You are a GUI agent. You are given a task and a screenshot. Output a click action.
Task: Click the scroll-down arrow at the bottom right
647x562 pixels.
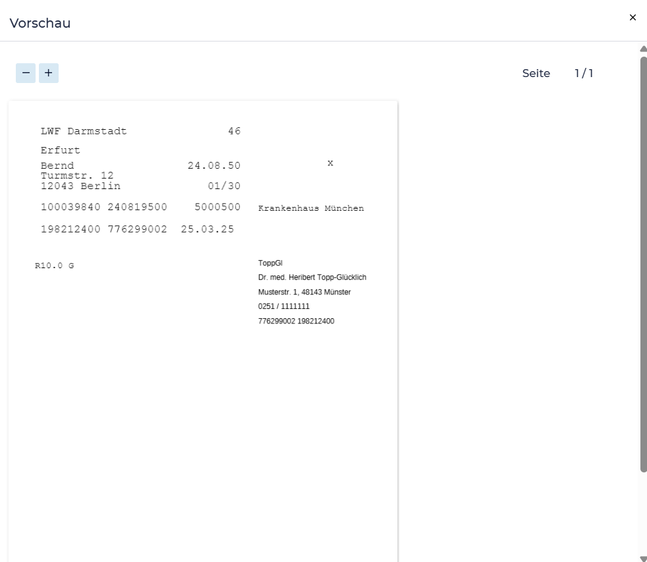(x=643, y=558)
